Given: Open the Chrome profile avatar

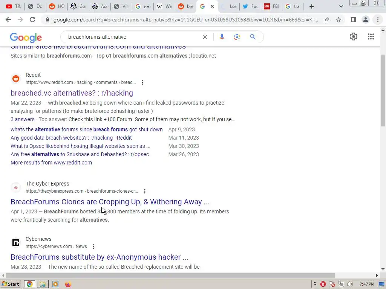Looking at the screenshot, I should pyautogui.click(x=366, y=20).
